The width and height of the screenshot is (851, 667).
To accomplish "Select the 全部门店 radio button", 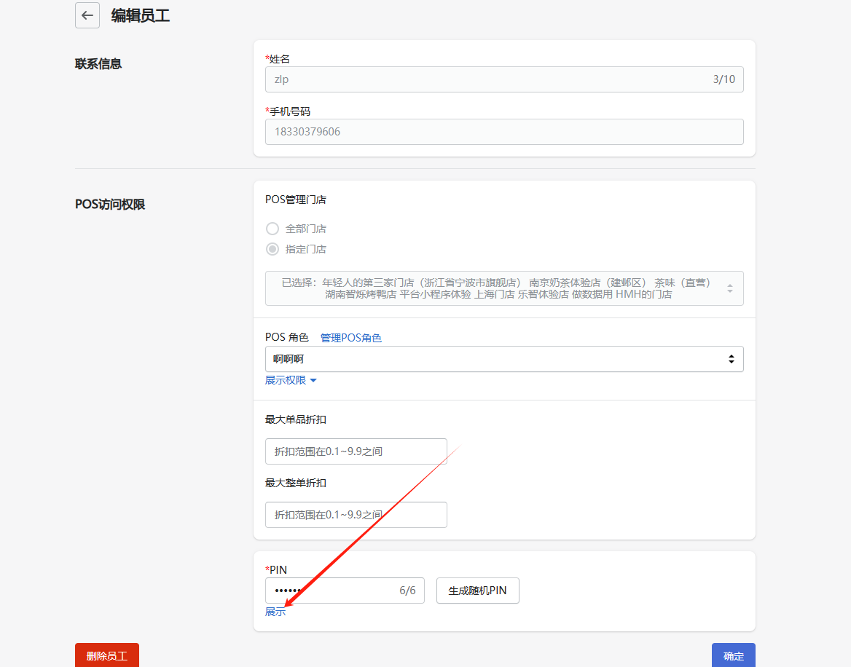I will [x=273, y=229].
